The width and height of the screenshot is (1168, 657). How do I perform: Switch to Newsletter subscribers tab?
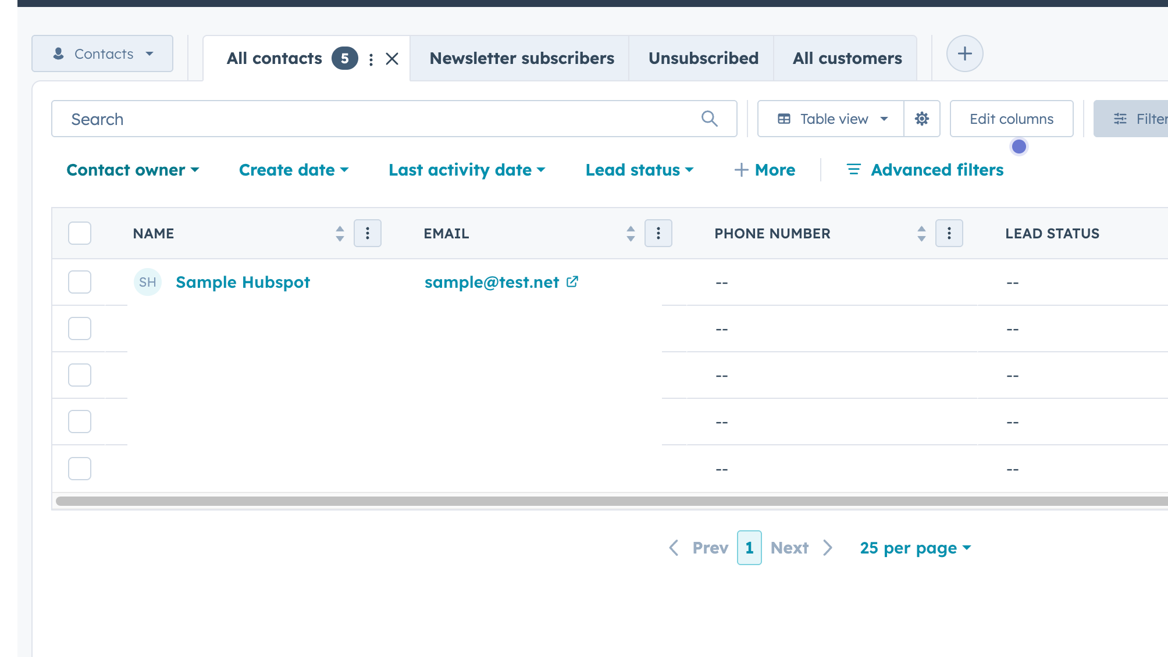pyautogui.click(x=522, y=58)
